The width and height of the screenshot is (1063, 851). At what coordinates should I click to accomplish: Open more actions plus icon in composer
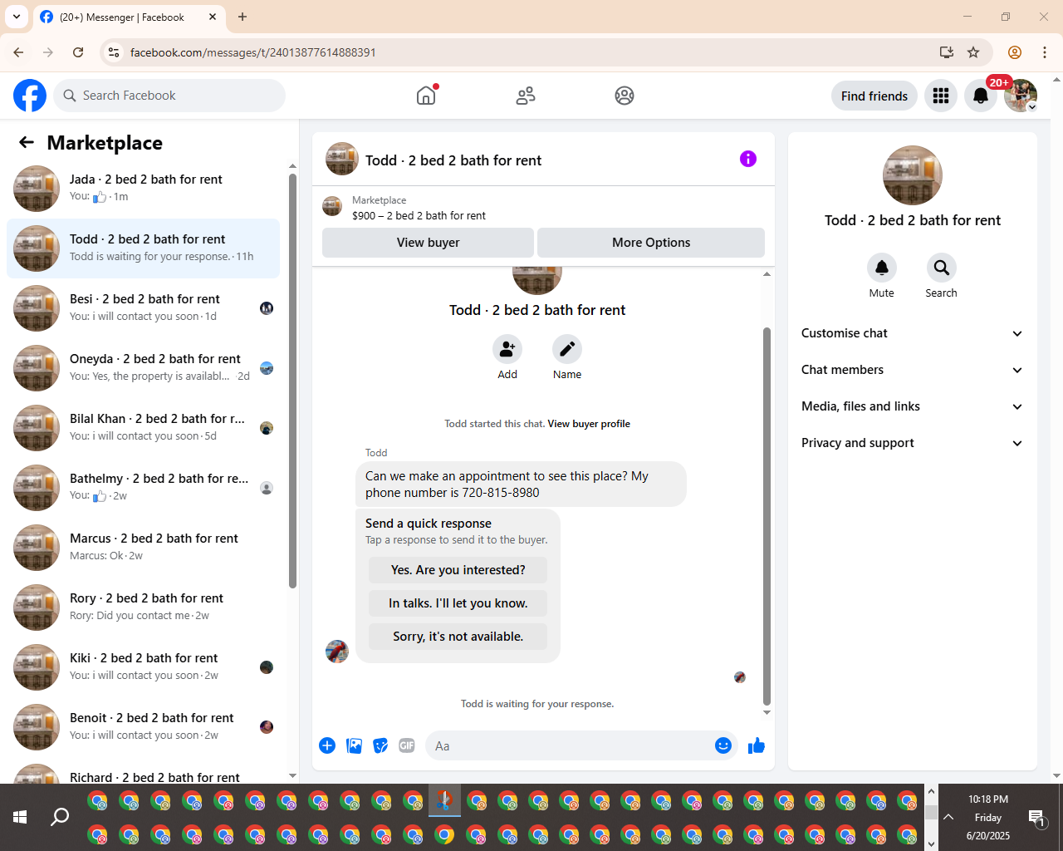tap(327, 745)
